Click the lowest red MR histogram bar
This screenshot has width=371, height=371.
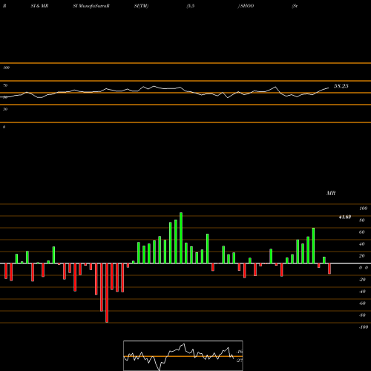[107, 293]
